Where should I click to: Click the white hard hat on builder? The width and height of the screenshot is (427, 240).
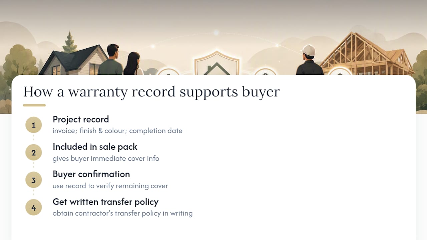[x=309, y=50]
